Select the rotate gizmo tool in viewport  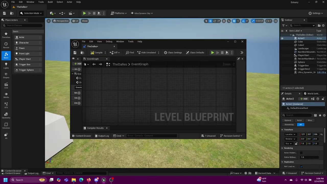pos(215,21)
